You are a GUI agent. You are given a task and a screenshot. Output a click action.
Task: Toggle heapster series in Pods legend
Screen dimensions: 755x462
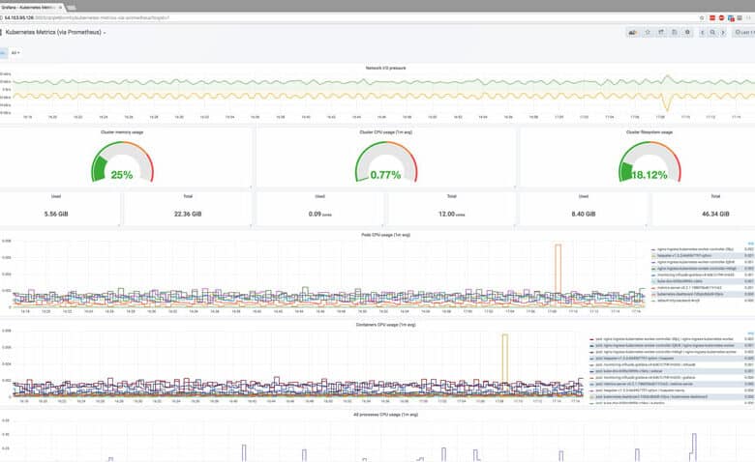(x=683, y=256)
